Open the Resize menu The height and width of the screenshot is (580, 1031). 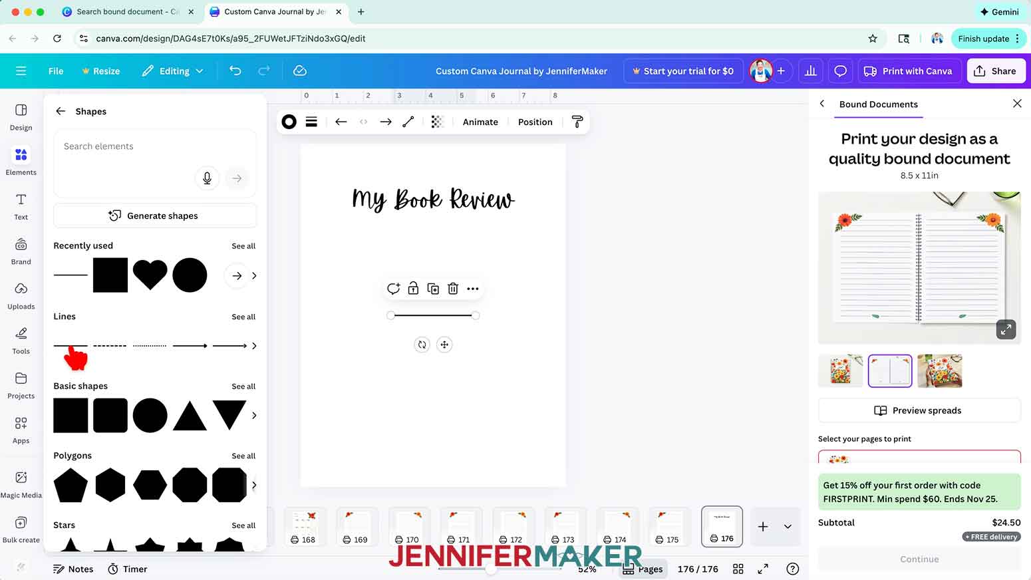101,71
